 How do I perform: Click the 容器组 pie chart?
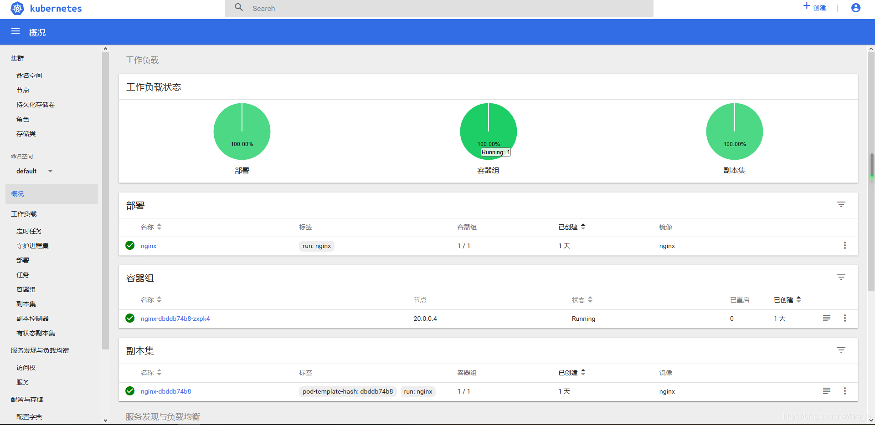(489, 132)
